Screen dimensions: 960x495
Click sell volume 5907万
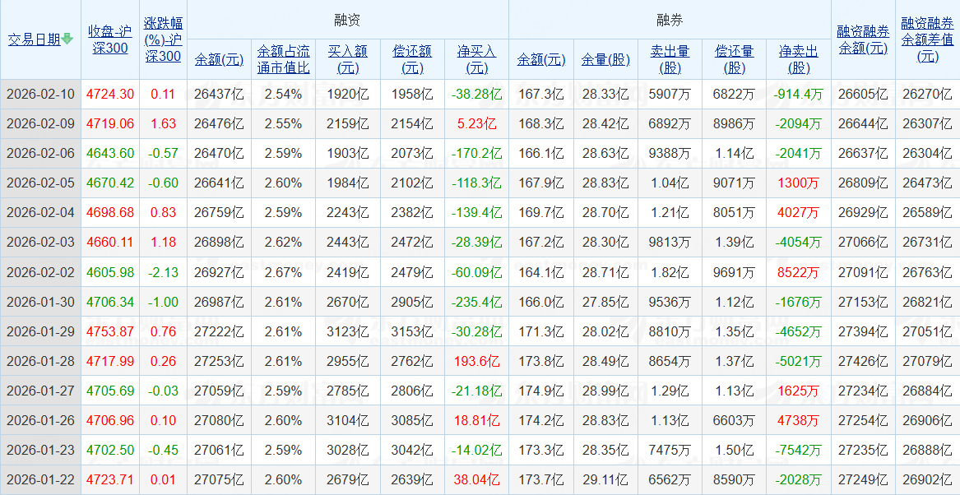click(x=669, y=95)
